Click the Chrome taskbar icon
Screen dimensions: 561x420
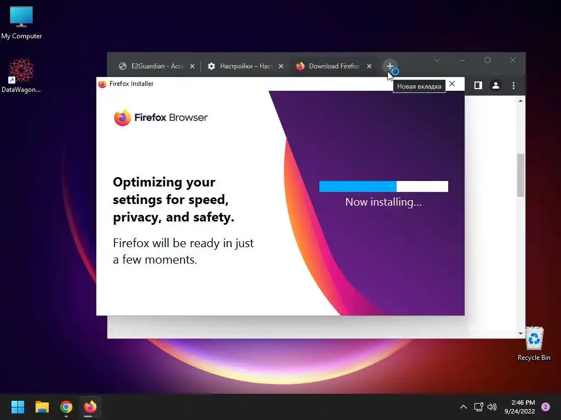(x=66, y=407)
